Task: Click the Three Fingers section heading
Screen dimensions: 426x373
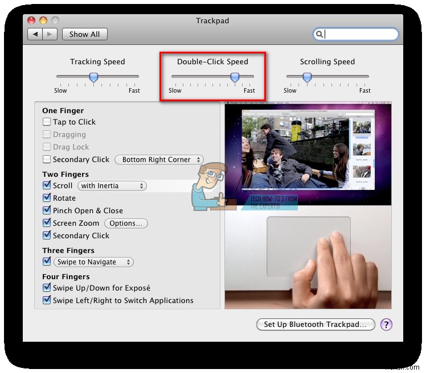Action: click(x=68, y=250)
